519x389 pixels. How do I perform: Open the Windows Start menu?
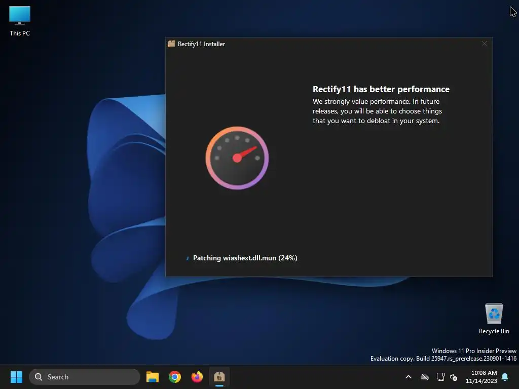(x=16, y=377)
